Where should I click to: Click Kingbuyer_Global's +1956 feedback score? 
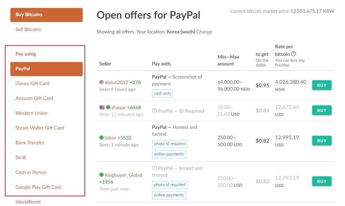(106, 182)
